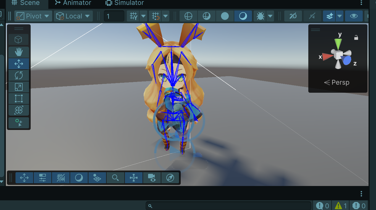This screenshot has height=210, width=376.
Task: Select the Hand view tool
Action: tap(19, 52)
